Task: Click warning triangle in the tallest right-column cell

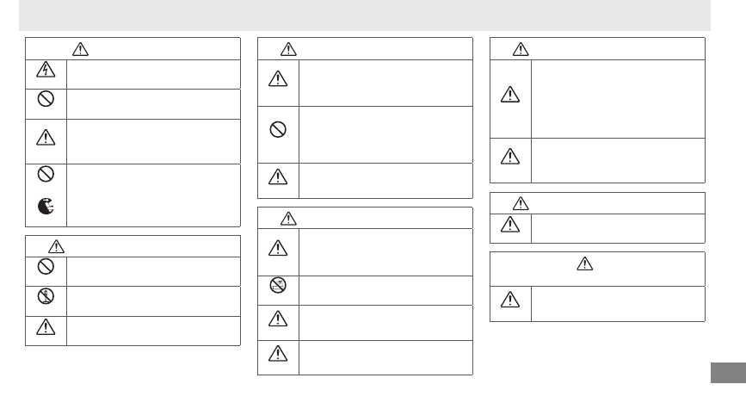Action: (510, 94)
